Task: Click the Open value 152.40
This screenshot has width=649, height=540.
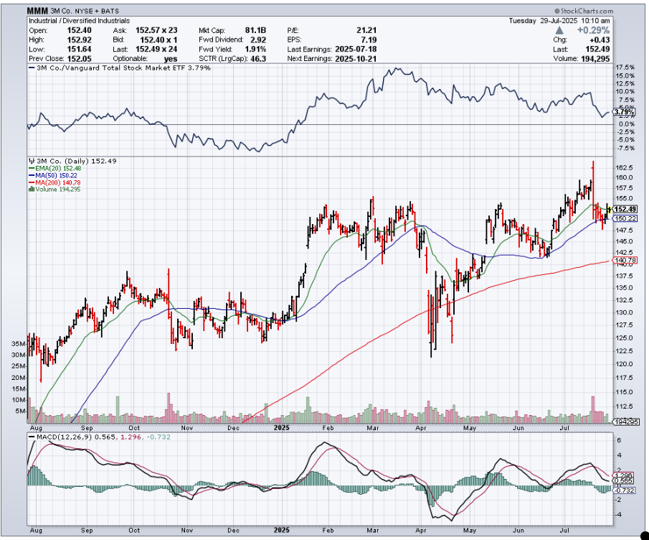Action: (80, 30)
